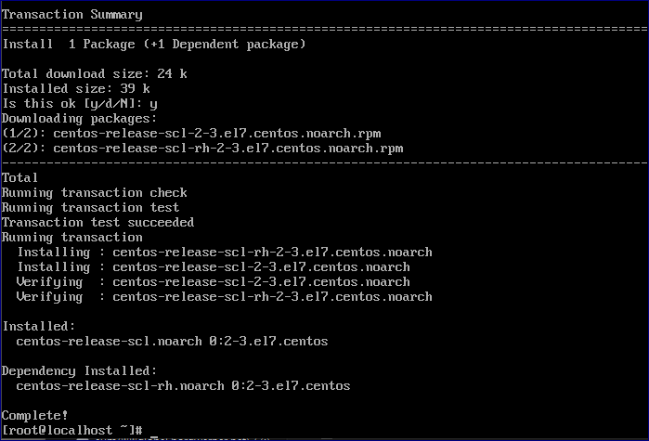Click the blinking cursor after the prompt
The image size is (649, 441).
[154, 436]
